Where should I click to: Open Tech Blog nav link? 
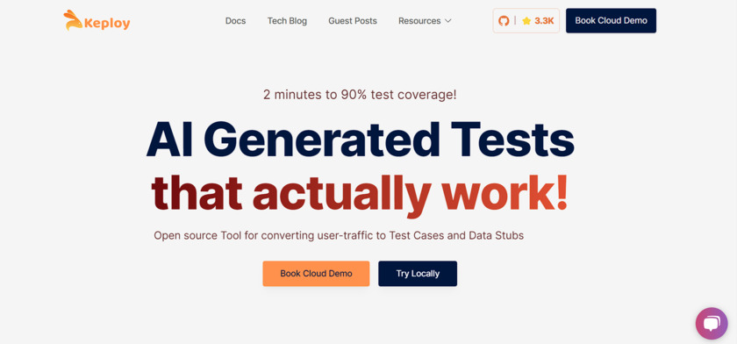tap(287, 21)
